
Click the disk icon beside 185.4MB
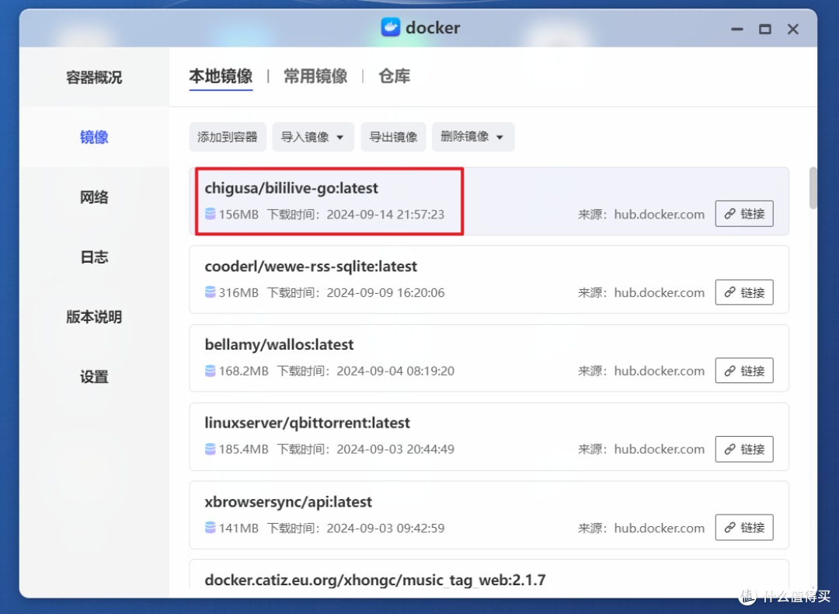coord(211,449)
